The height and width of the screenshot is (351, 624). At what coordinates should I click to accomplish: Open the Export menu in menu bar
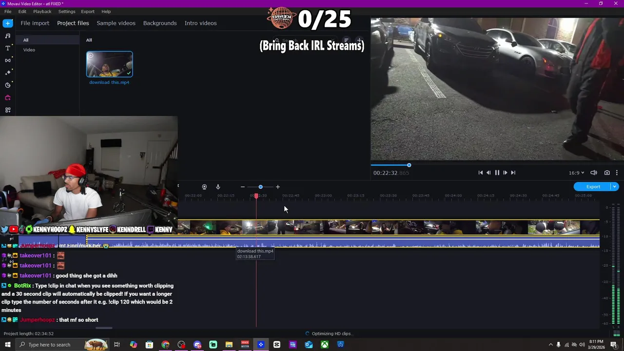[x=88, y=11]
